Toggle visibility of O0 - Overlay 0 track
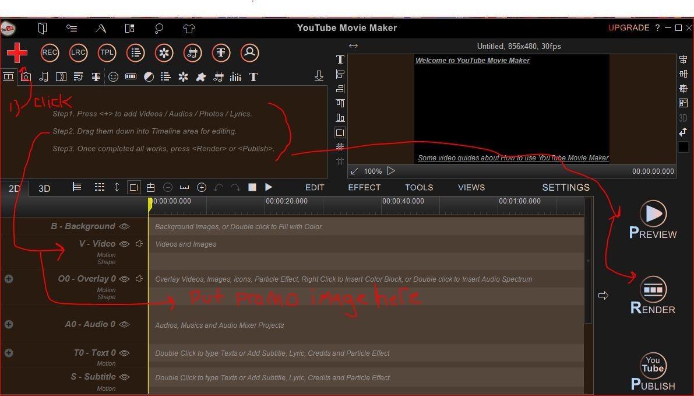694x396 pixels. pos(124,279)
